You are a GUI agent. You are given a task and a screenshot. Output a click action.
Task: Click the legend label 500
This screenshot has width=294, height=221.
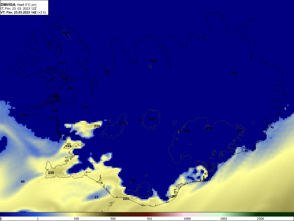[x=113, y=219]
